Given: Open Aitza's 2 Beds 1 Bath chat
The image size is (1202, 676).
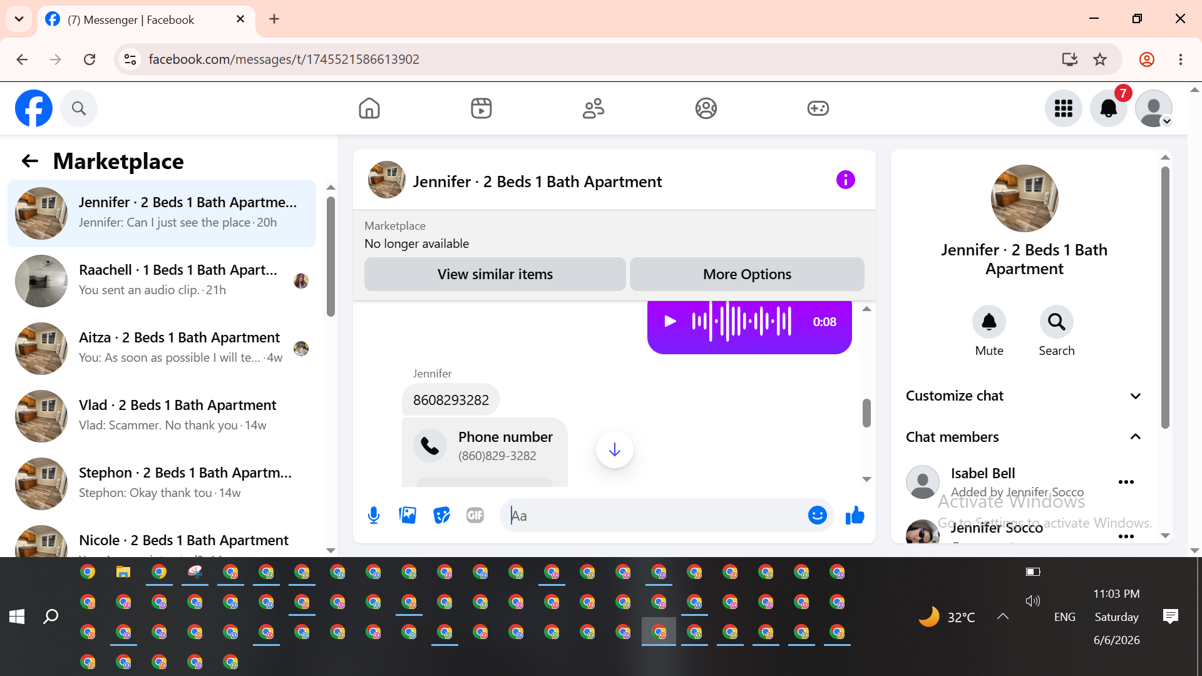Looking at the screenshot, I should 162,349.
